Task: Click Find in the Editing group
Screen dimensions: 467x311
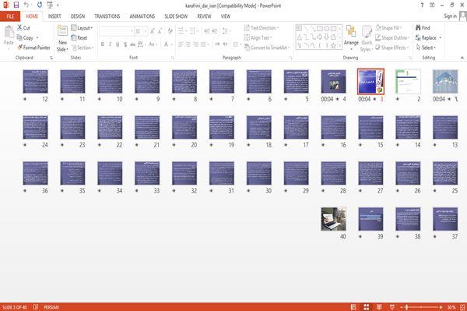Action: [x=423, y=28]
